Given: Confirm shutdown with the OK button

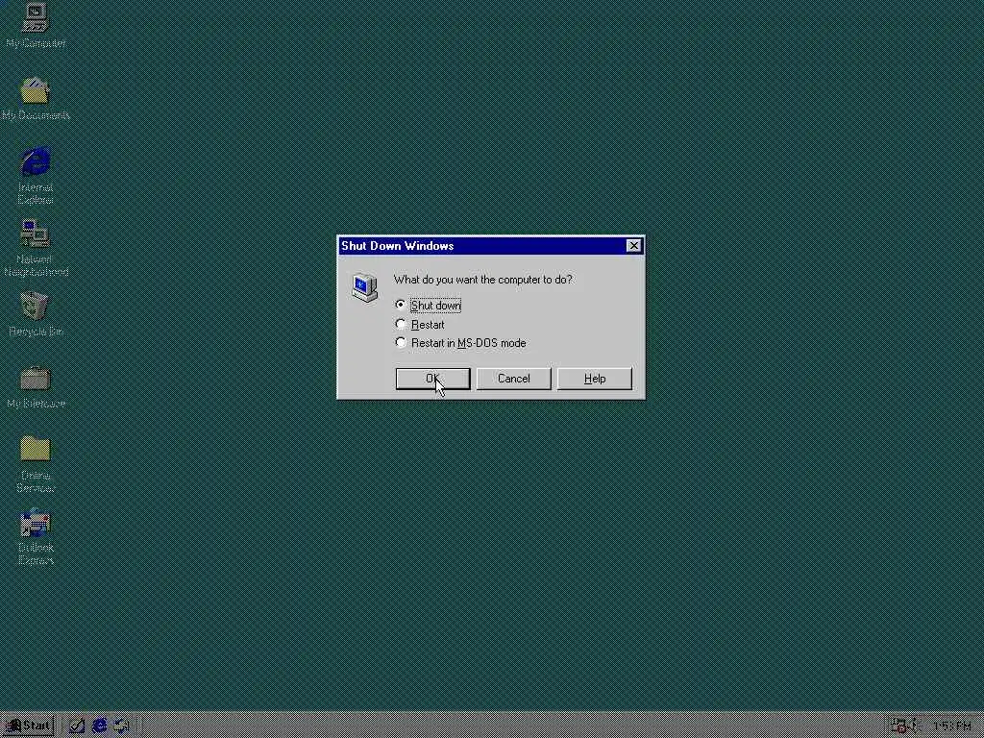Looking at the screenshot, I should point(433,379).
